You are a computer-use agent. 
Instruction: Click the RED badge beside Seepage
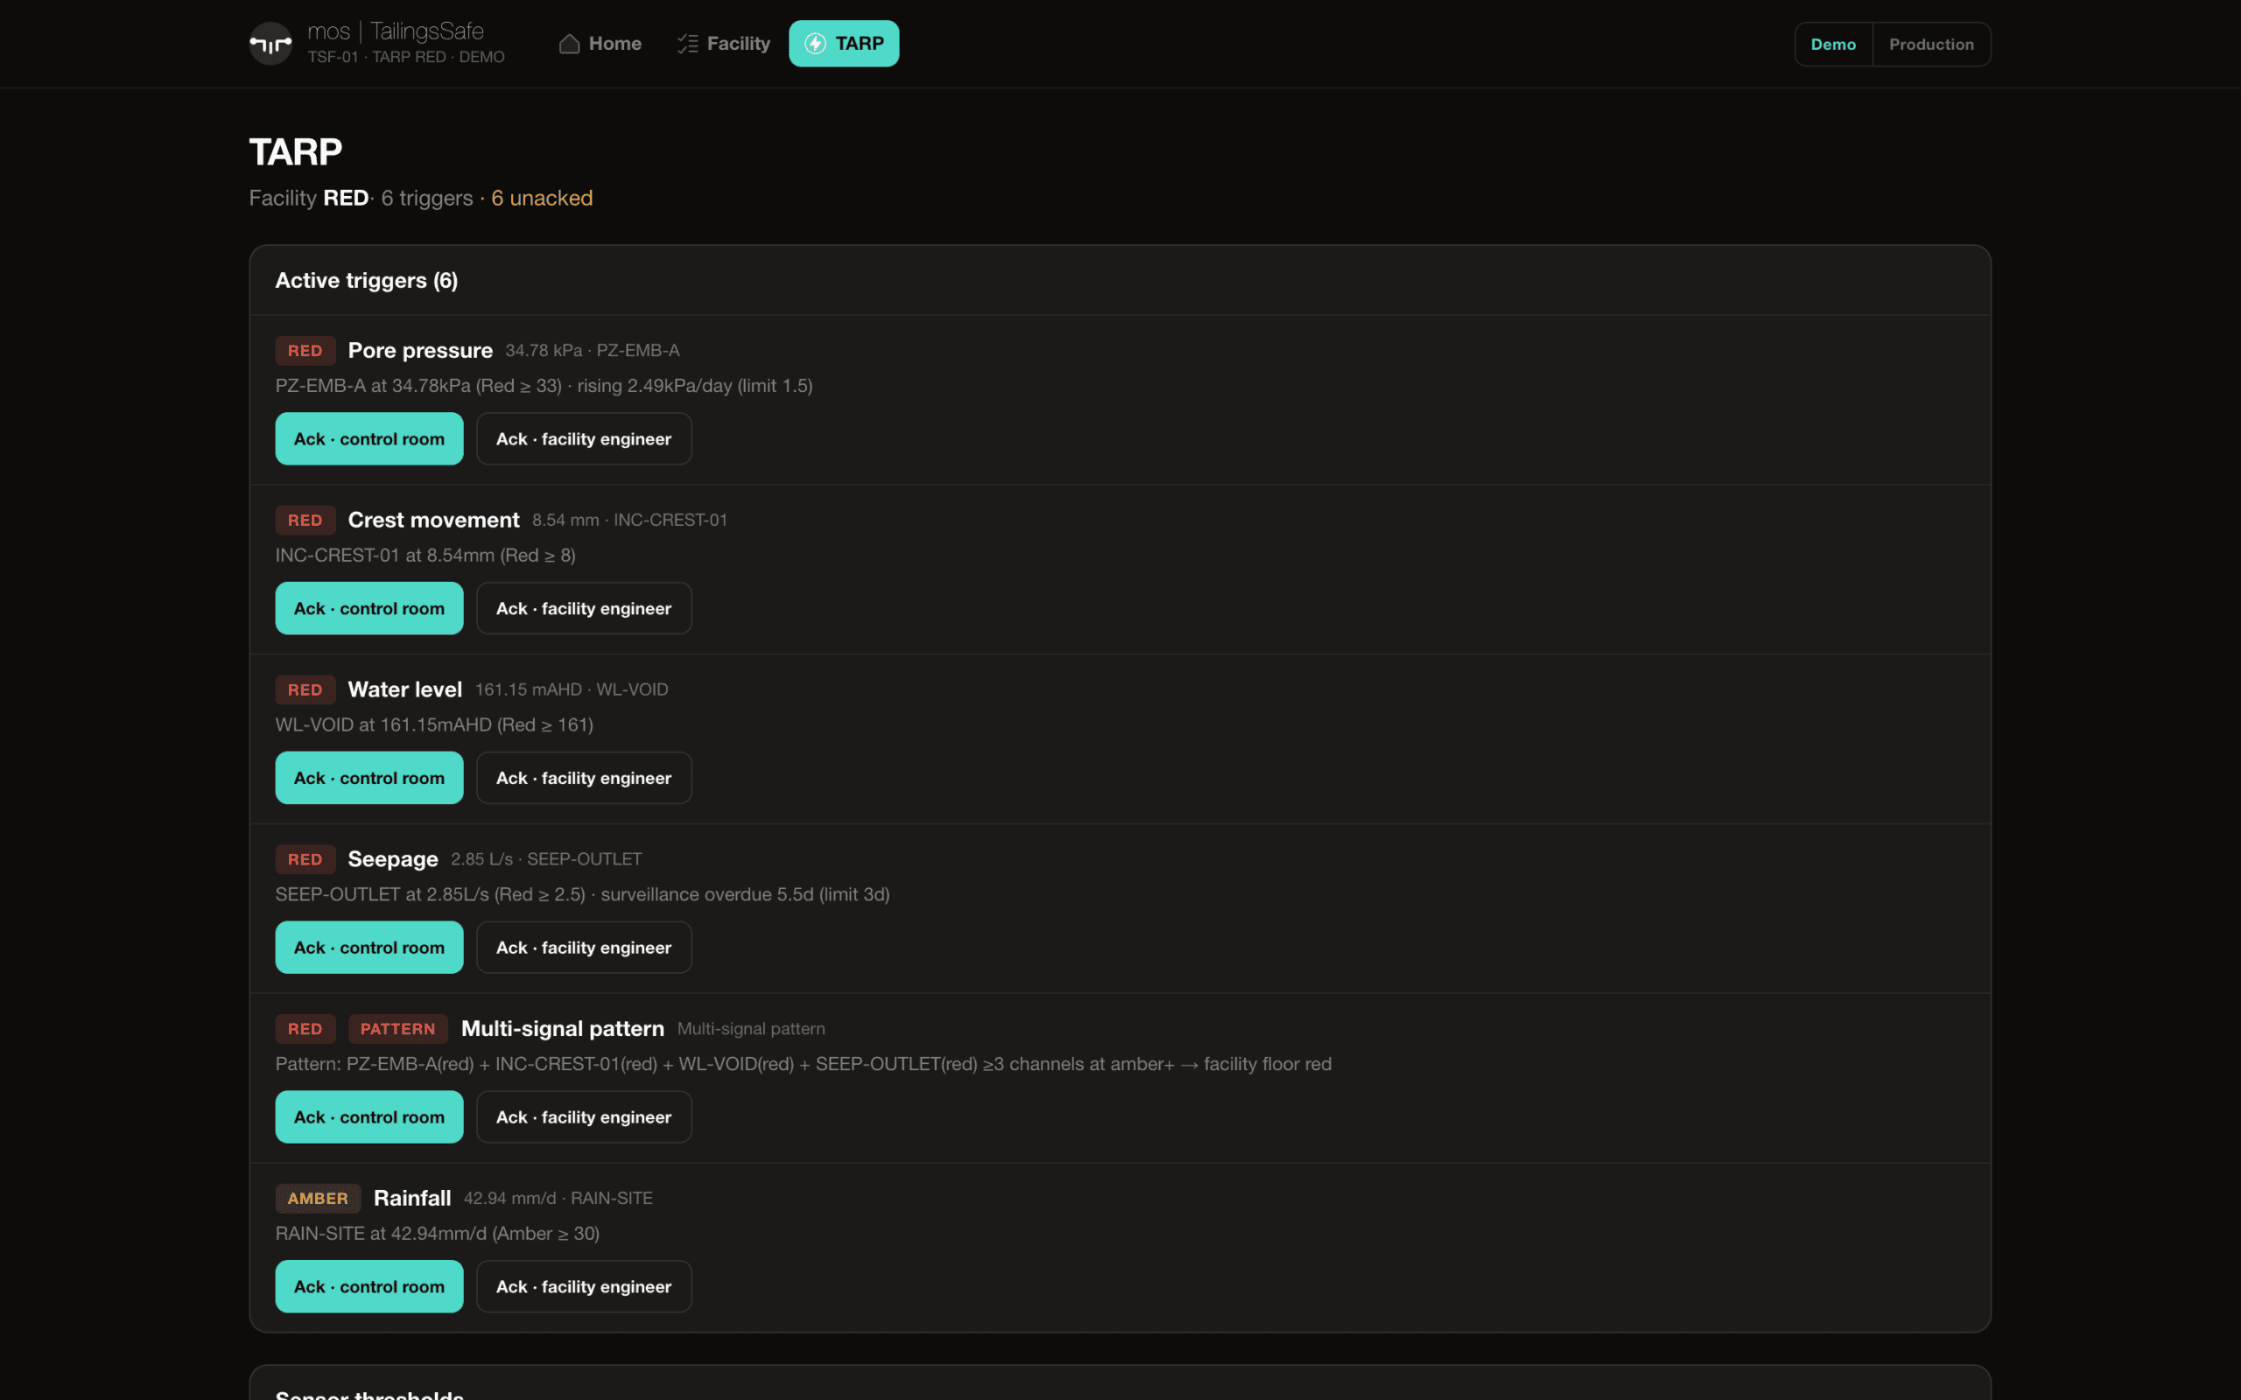[x=305, y=859]
